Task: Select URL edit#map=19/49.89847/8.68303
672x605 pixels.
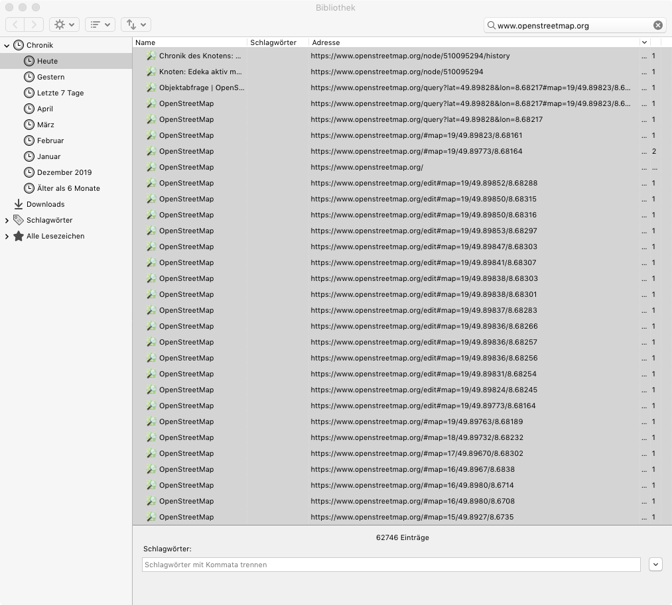Action: tap(424, 247)
